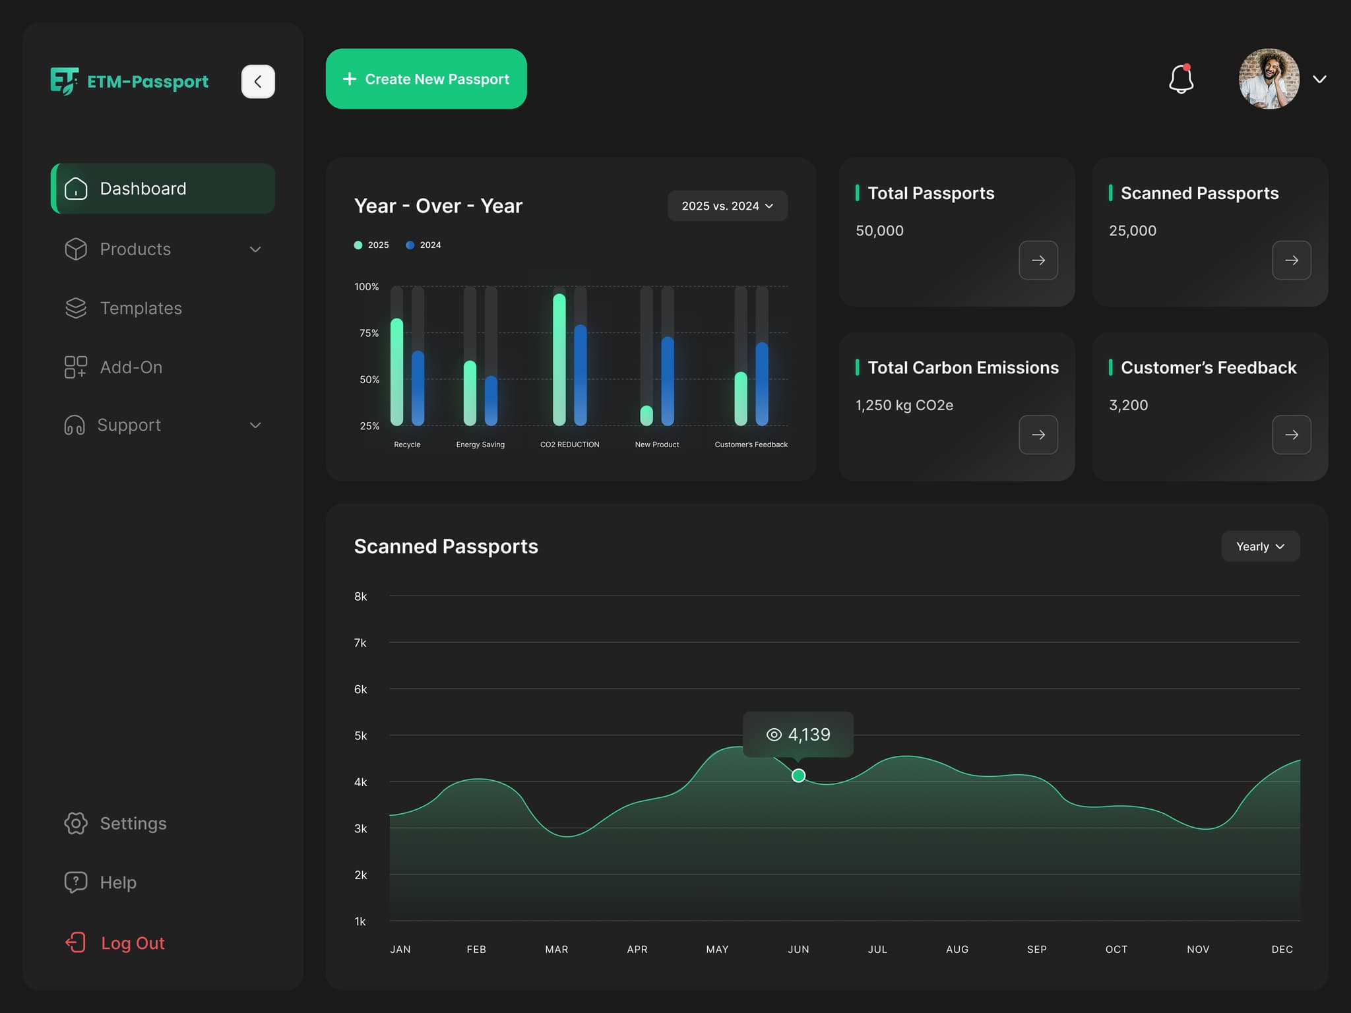Open the Customer's Feedback arrow button

(x=1292, y=435)
